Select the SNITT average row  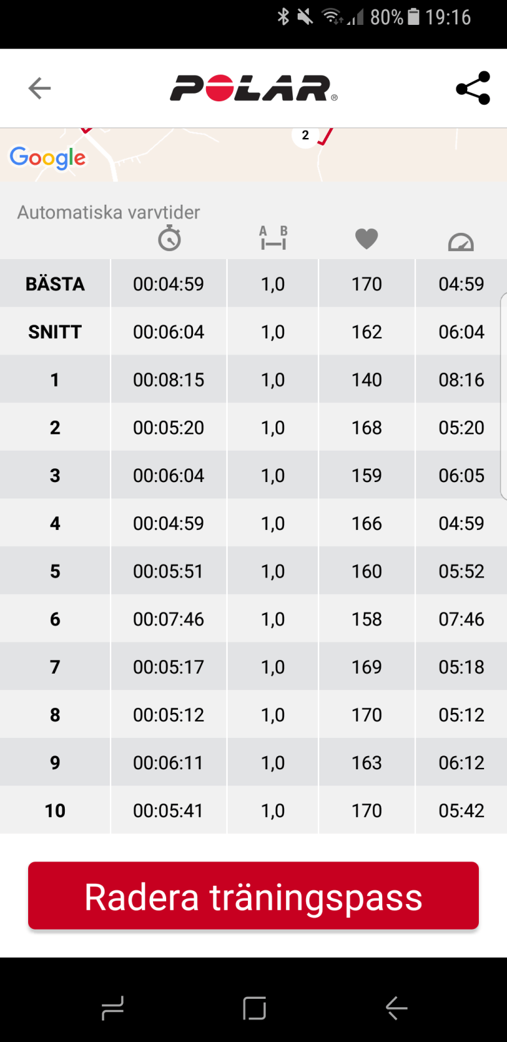[55, 332]
